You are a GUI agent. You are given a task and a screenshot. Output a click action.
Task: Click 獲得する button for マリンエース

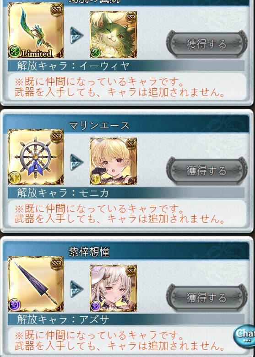[x=207, y=171]
